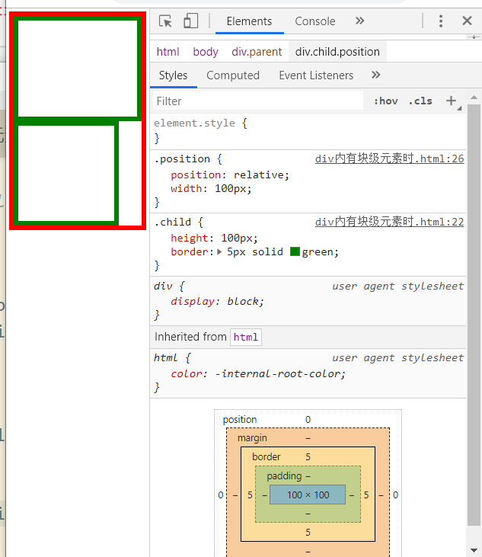482x557 pixels.
Task: Click the margin label in box model
Action: click(252, 437)
